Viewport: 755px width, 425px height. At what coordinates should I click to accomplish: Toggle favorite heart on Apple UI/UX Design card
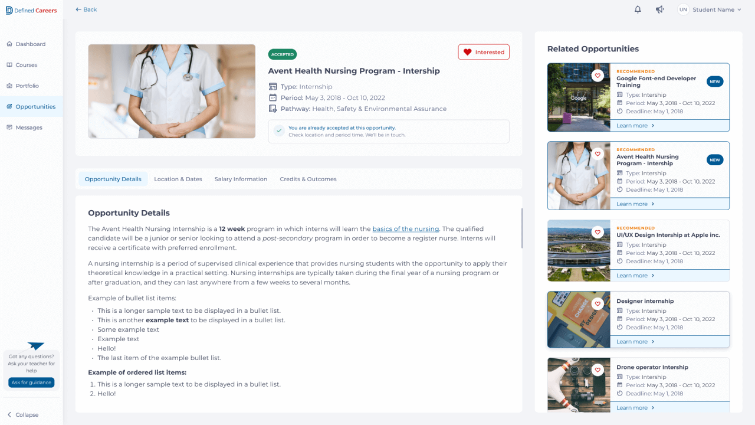598,233
